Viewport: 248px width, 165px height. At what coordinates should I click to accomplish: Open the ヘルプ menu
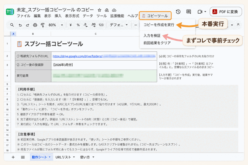(x=133, y=16)
